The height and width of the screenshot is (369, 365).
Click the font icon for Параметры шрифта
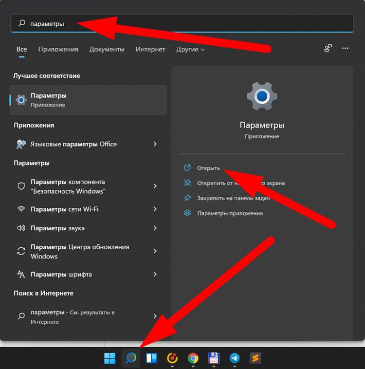pos(21,274)
